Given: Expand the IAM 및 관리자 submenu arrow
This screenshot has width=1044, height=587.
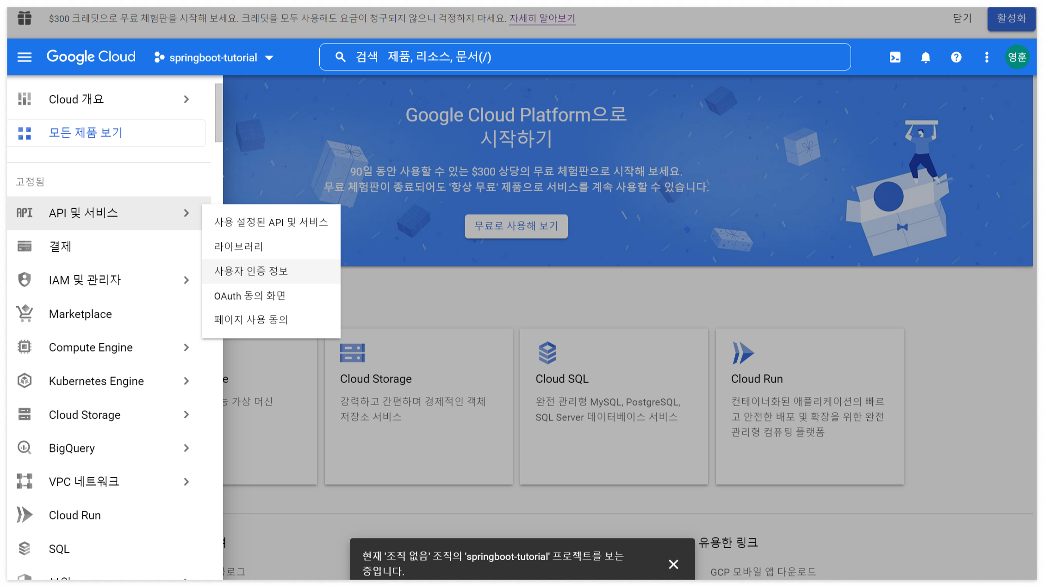Looking at the screenshot, I should point(186,280).
